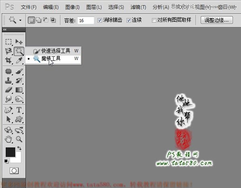Select the 3D Camera Orbit tool
Image resolution: width=241 pixels, height=188 pixels.
[19, 130]
